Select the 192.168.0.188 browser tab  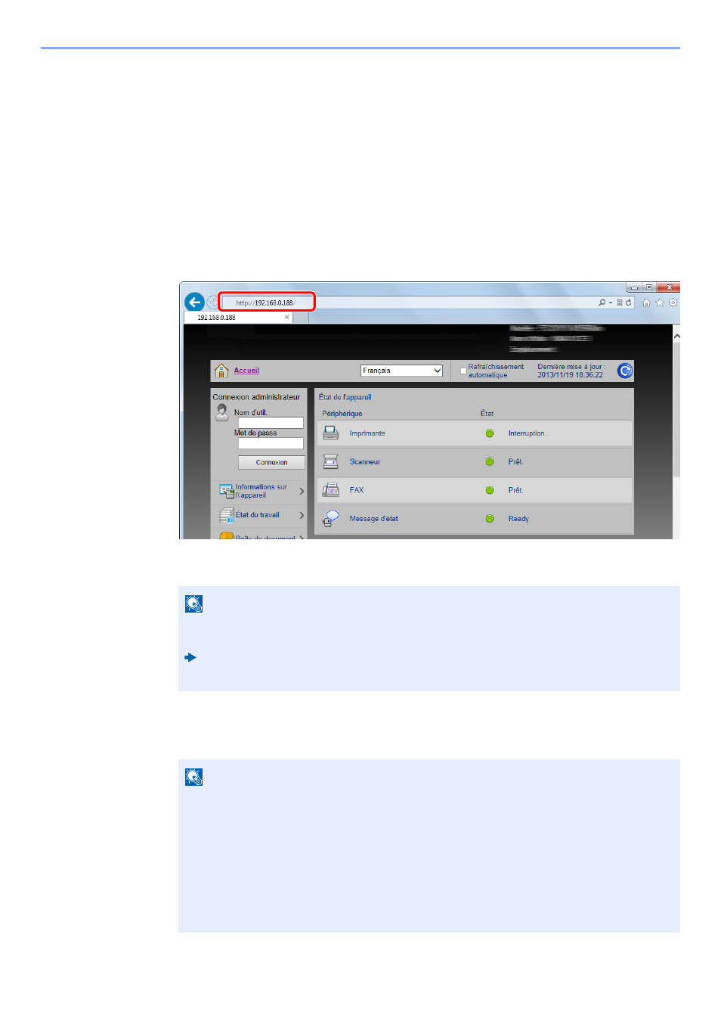(x=238, y=318)
